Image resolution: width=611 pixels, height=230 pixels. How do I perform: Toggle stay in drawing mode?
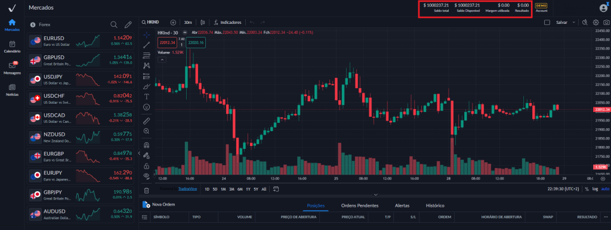point(147,156)
